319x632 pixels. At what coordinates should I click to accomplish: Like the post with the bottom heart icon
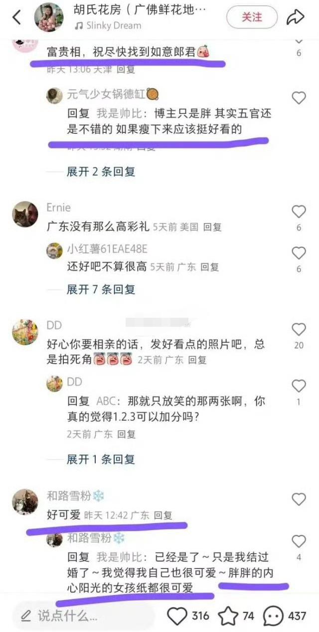pos(188,616)
